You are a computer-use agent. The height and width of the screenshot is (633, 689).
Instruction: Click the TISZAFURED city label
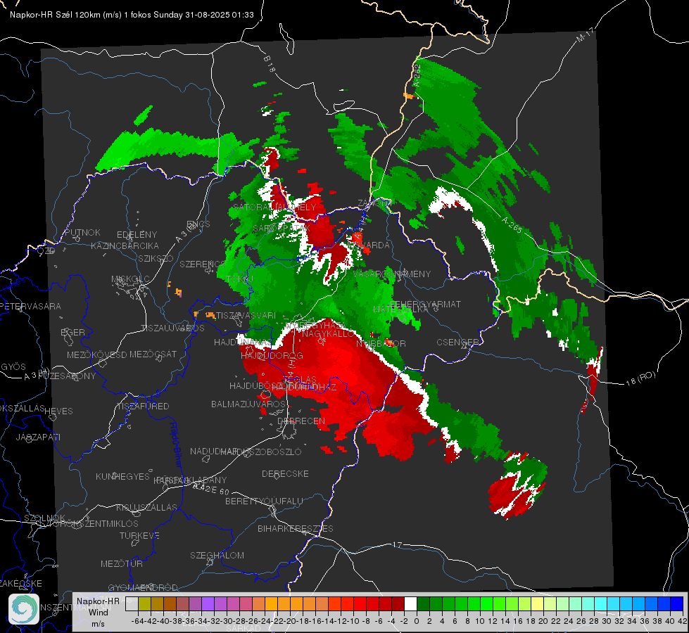[143, 407]
